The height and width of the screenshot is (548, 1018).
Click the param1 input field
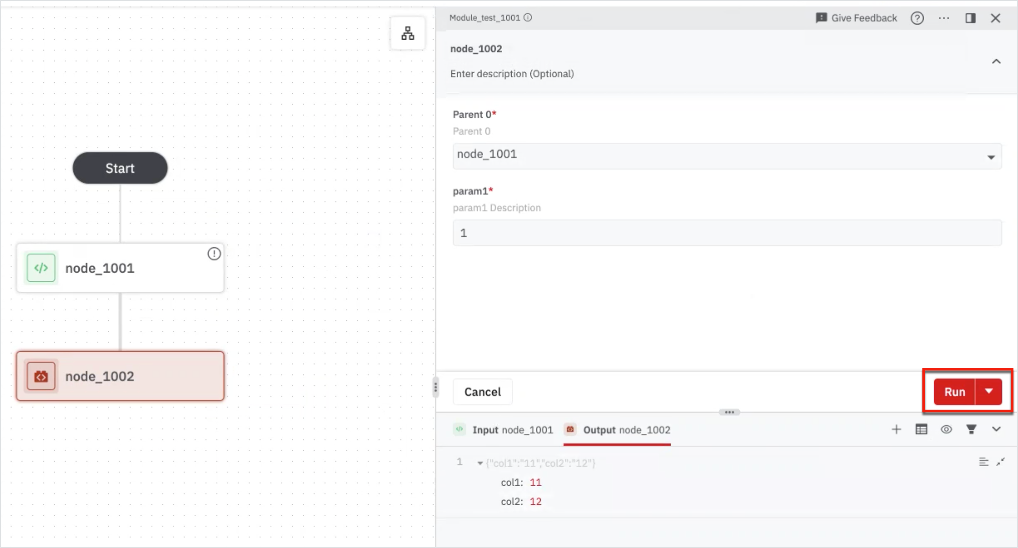[727, 233]
